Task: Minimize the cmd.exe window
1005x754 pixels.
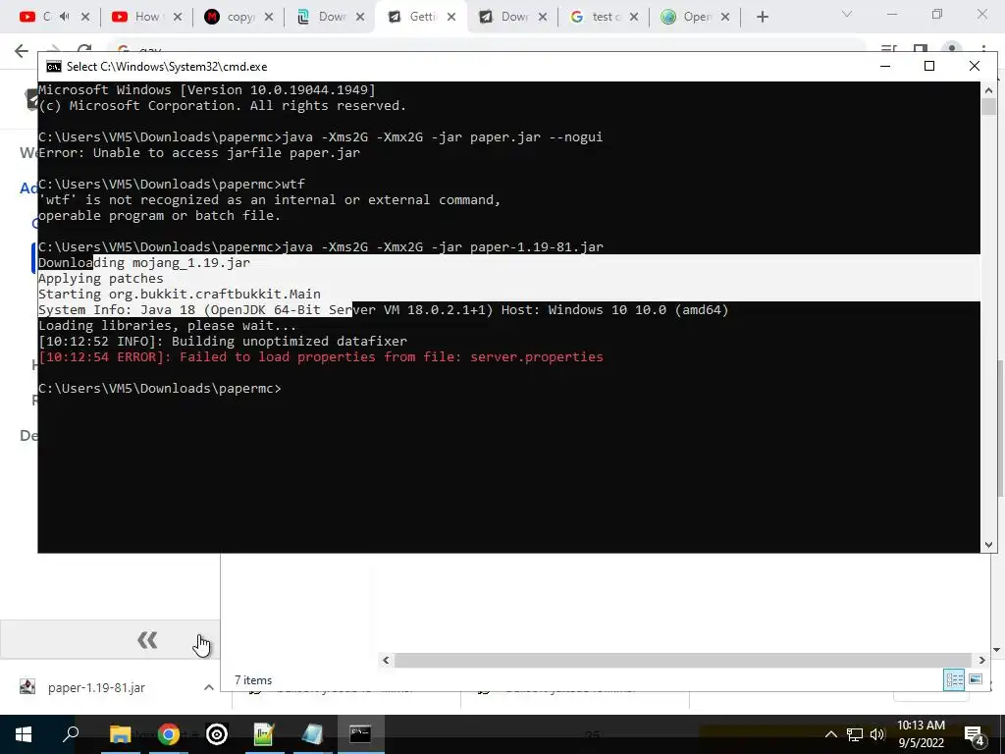Action: click(x=885, y=66)
